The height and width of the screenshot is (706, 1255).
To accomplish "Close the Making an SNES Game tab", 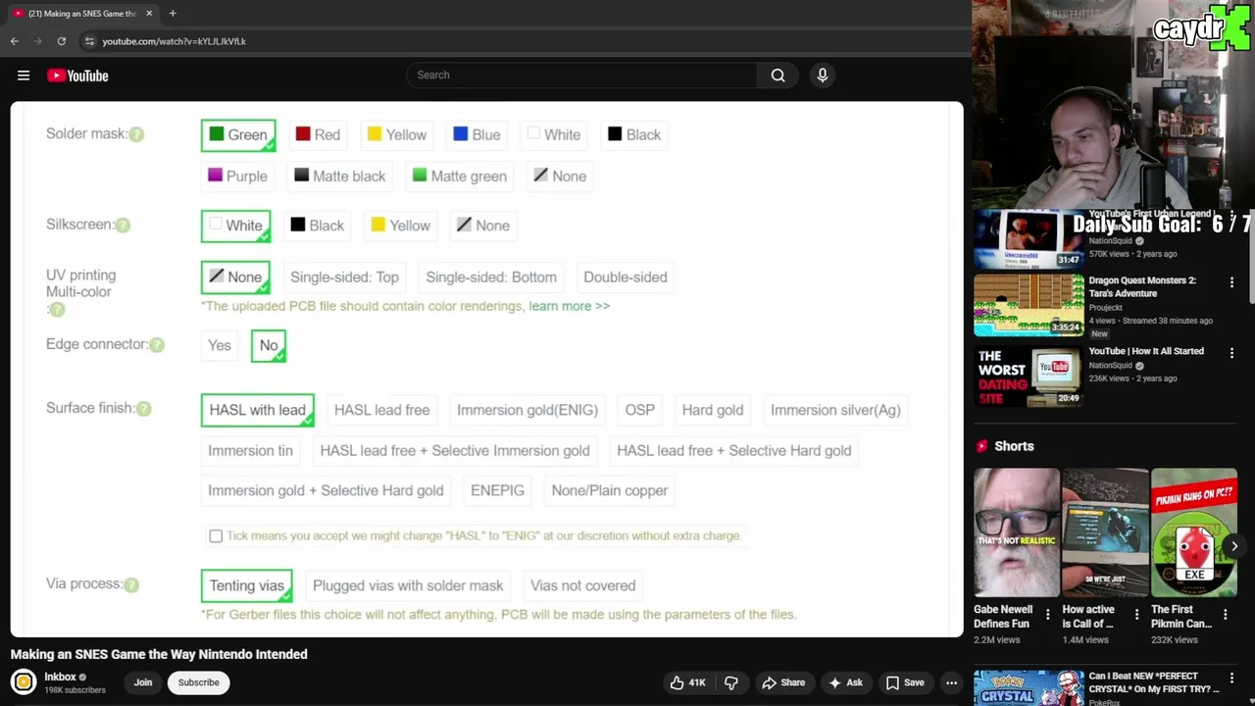I will click(149, 14).
